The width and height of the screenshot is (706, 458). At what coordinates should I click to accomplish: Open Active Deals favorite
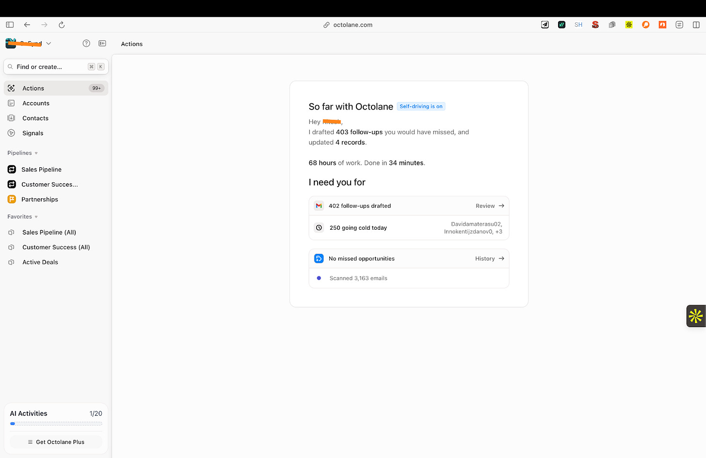point(56,262)
